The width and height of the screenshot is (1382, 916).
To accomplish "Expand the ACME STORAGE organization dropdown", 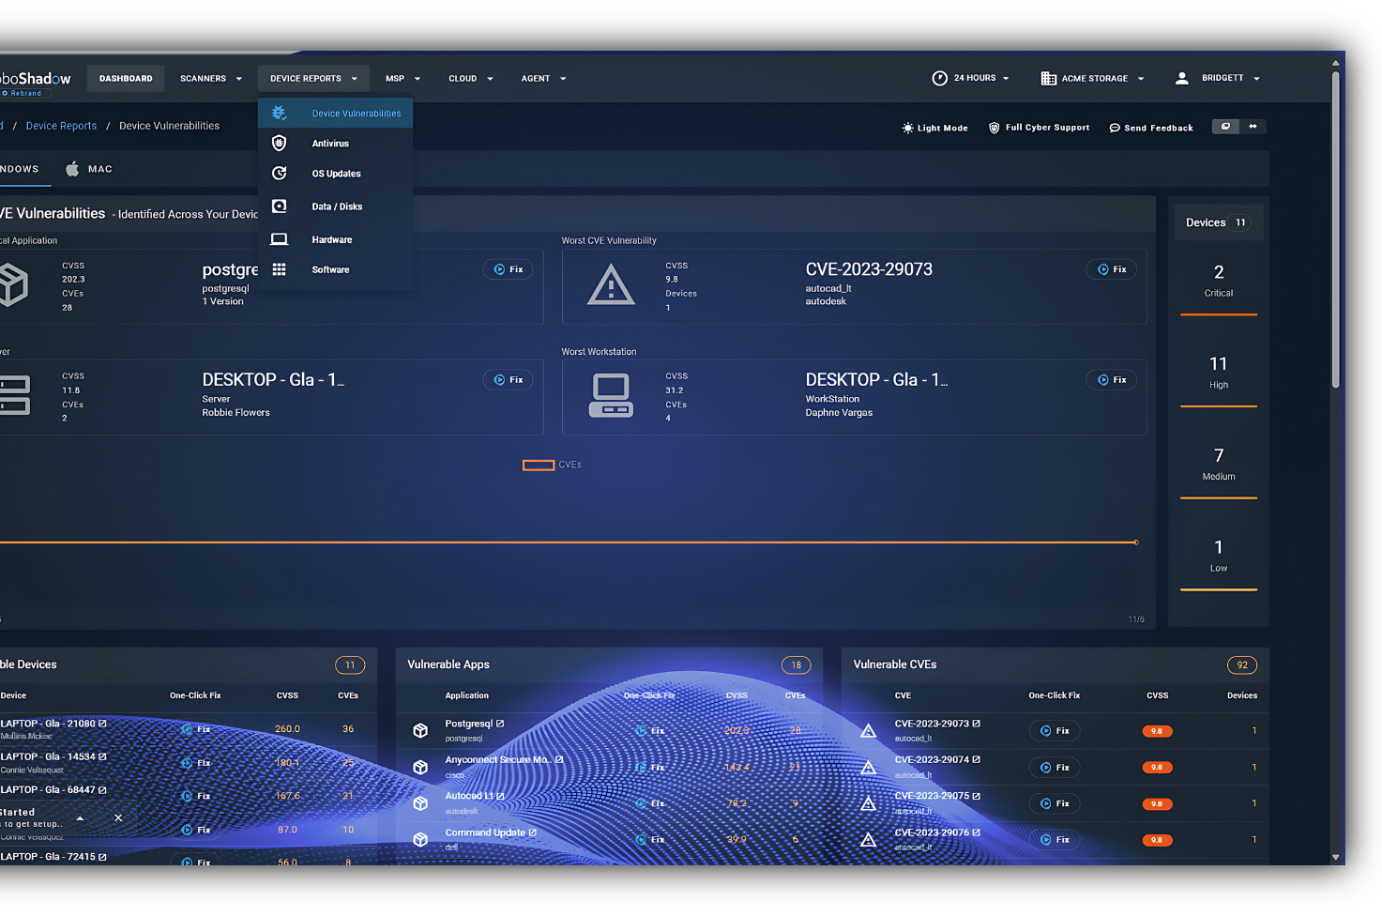I will 1093,78.
